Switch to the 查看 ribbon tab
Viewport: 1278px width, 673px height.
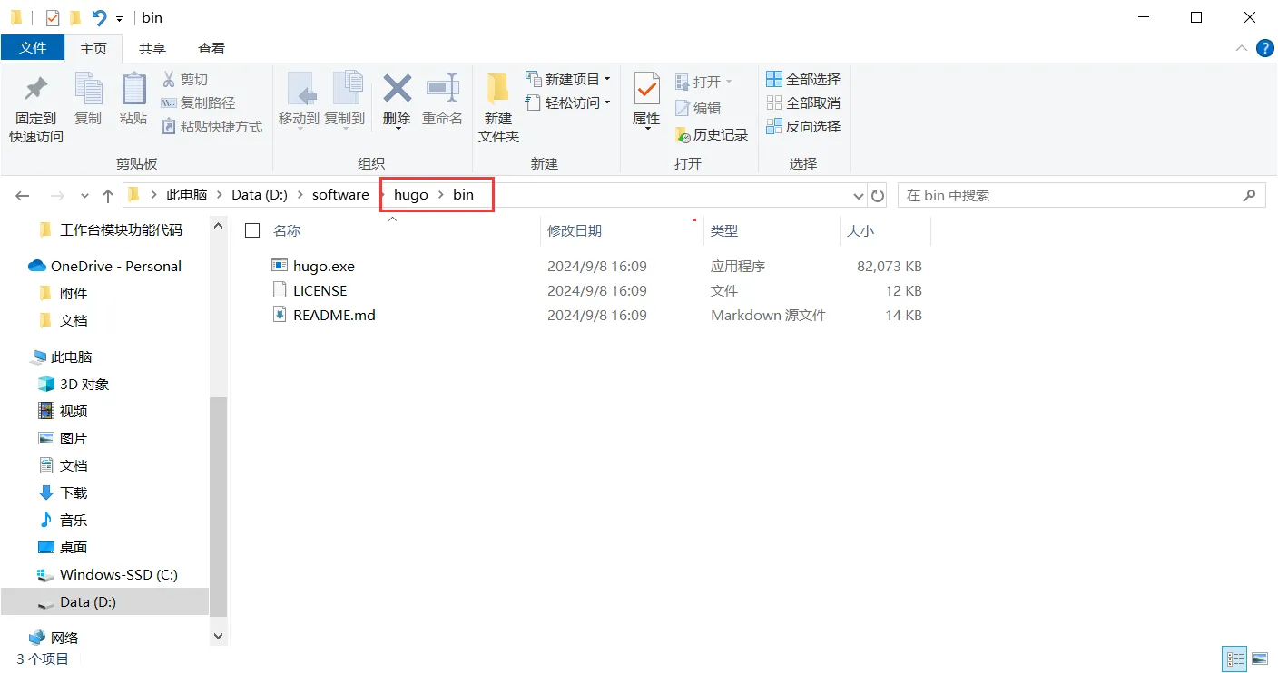pos(211,49)
